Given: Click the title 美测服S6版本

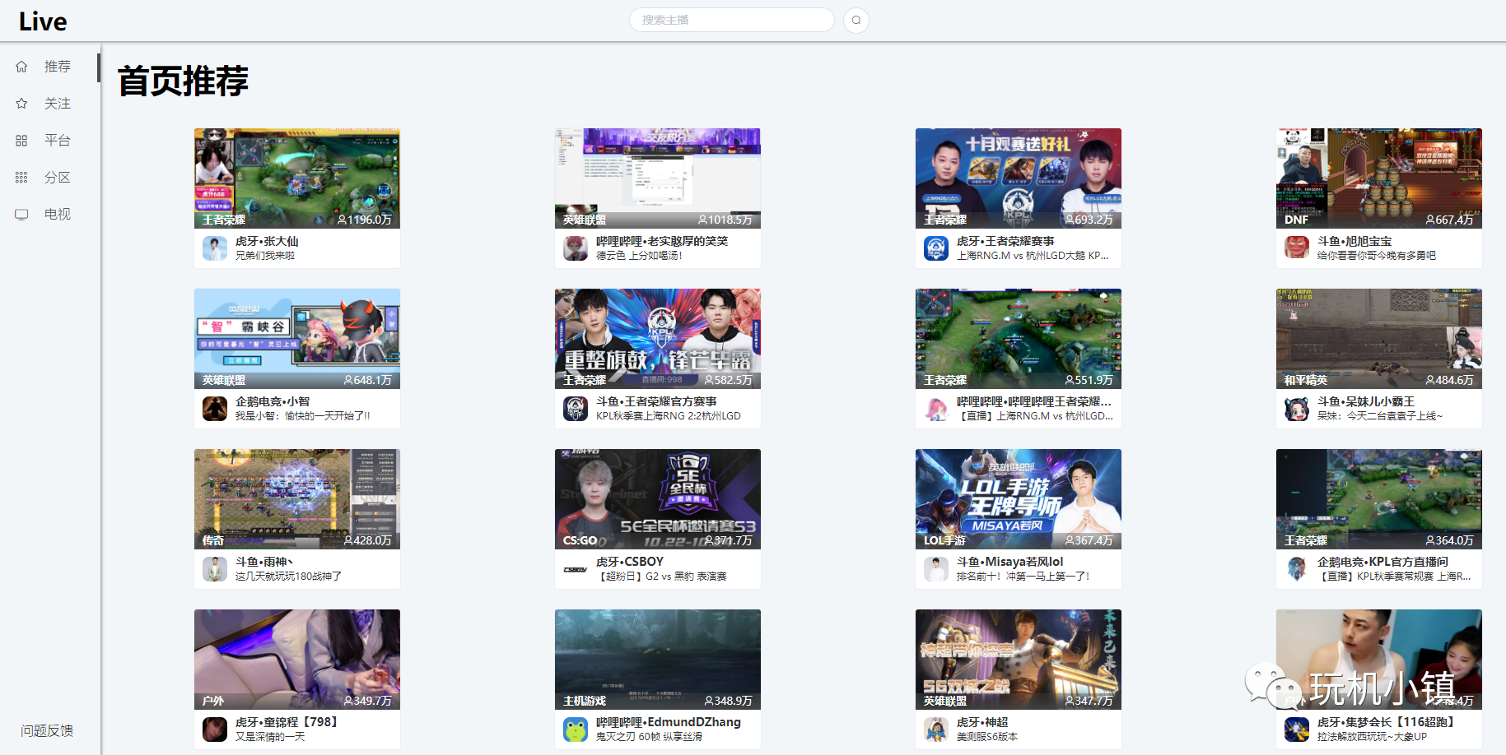Looking at the screenshot, I should click(987, 737).
